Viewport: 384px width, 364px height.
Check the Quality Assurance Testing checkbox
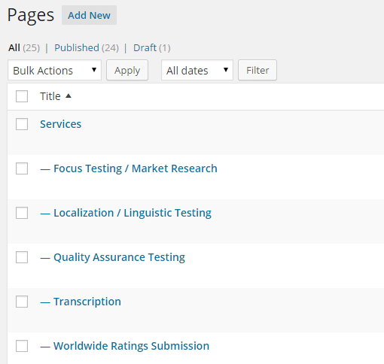tap(22, 257)
